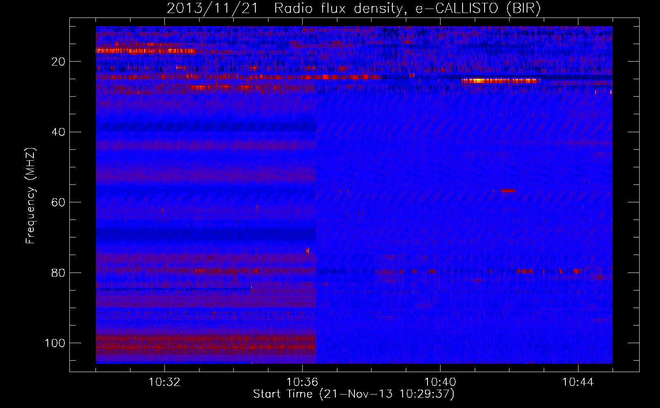The height and width of the screenshot is (408, 660).
Task: Click the 'Start Time (21-Nov-13 10:29:37)' label
Action: coord(354,394)
